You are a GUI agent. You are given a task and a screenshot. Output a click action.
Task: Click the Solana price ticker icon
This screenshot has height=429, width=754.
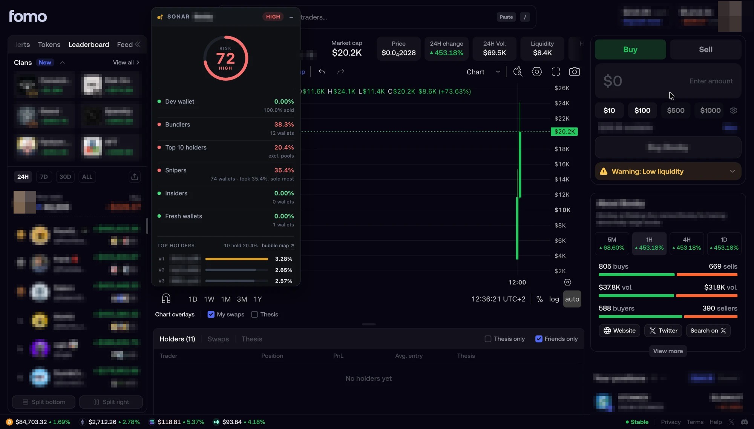pyautogui.click(x=152, y=422)
